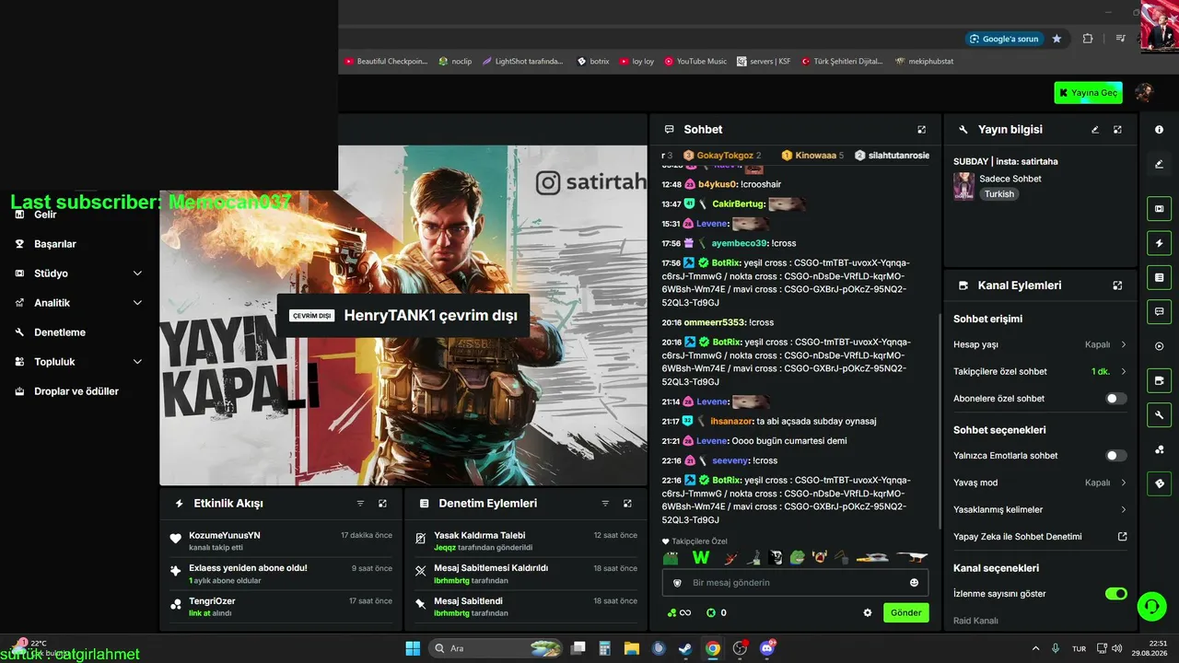Open Google Chrome from the taskbar
The image size is (1179, 663).
(712, 648)
